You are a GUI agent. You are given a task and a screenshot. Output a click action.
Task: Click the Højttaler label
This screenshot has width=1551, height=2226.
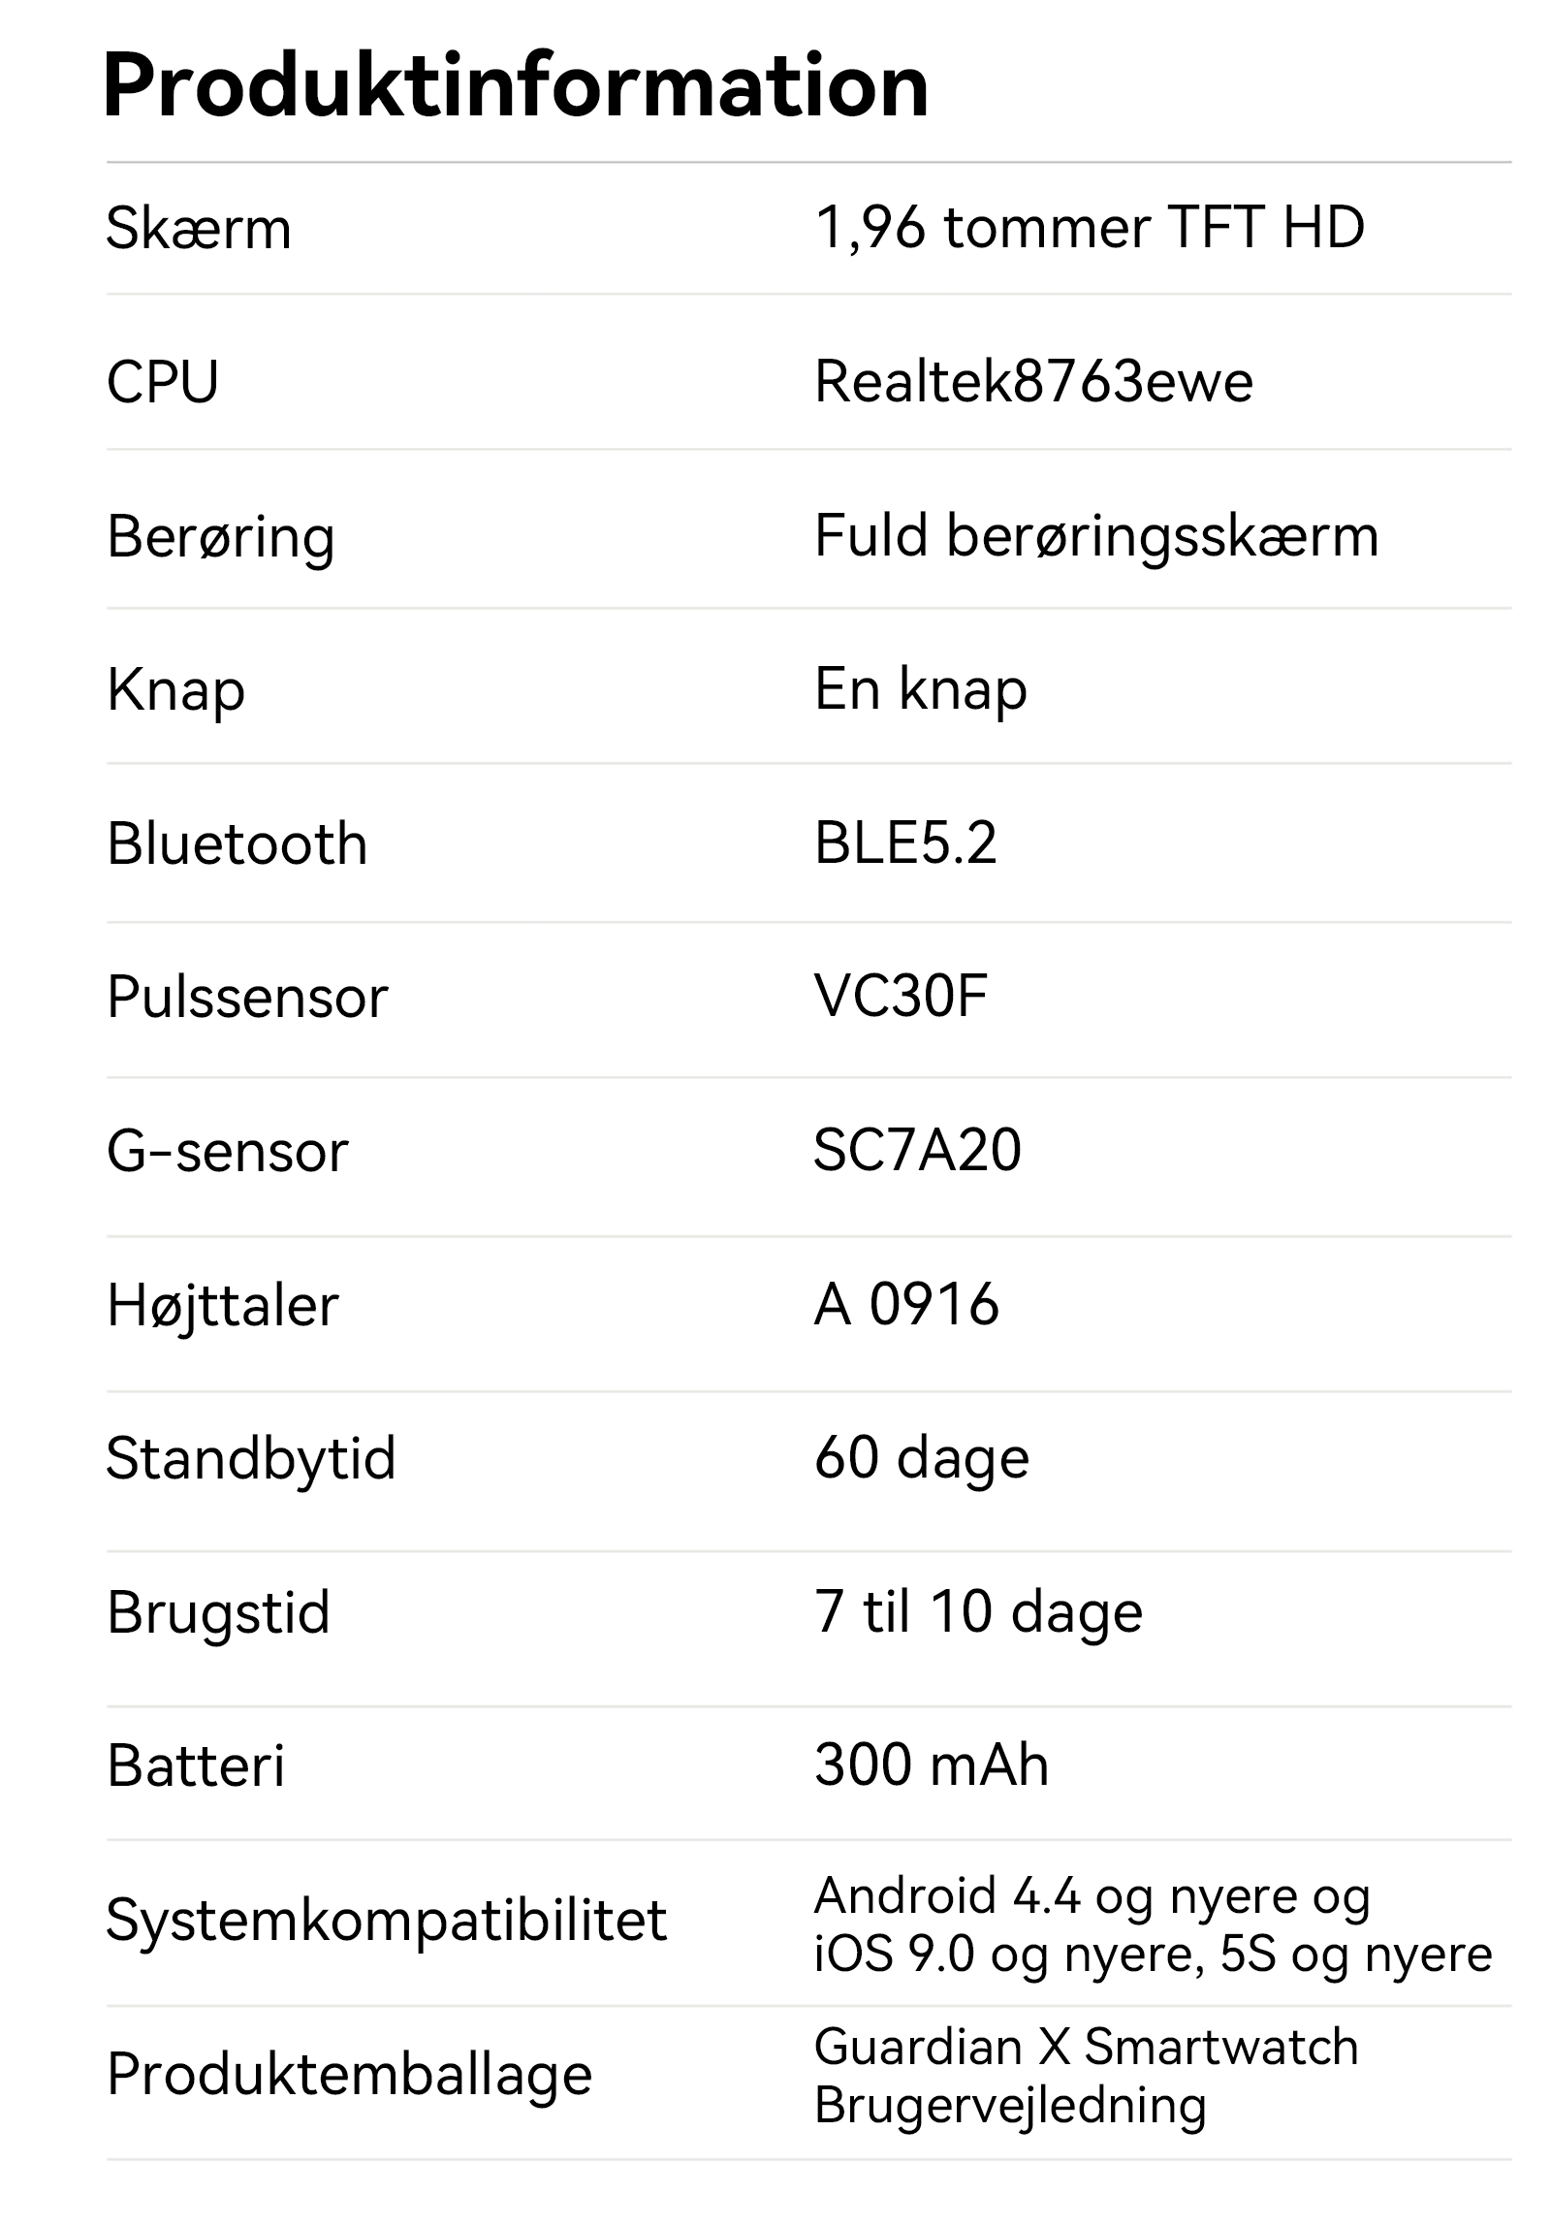pyautogui.click(x=222, y=1306)
